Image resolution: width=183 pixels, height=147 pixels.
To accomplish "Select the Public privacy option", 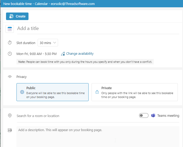I will [x=53, y=92].
